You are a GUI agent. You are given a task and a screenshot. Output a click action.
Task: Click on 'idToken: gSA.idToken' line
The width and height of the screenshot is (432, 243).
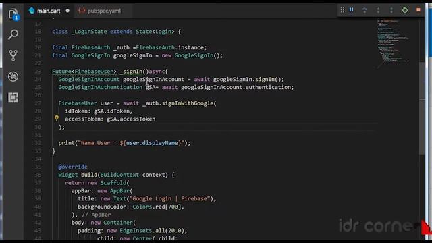click(99, 111)
